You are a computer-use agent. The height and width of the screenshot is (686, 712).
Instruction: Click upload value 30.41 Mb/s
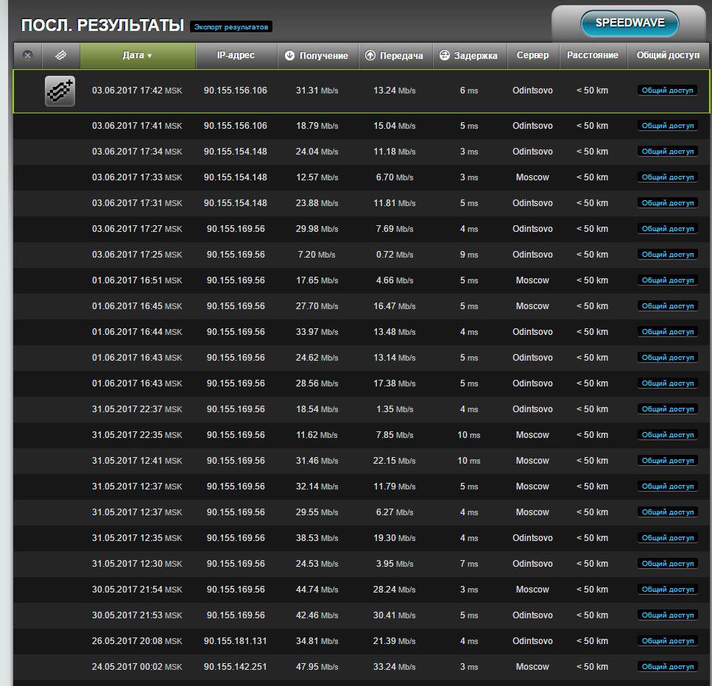coord(394,615)
